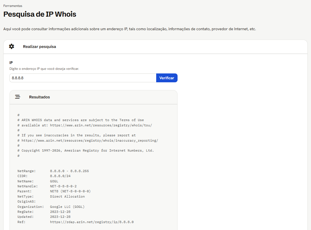This screenshot has width=311, height=230.
Task: Click the IP field label
Action: 11,63
